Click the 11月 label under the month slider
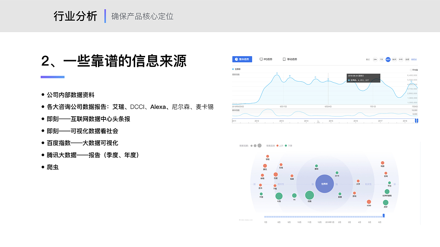Viewport: 440px width, 247px height. pyautogui.click(x=309, y=222)
